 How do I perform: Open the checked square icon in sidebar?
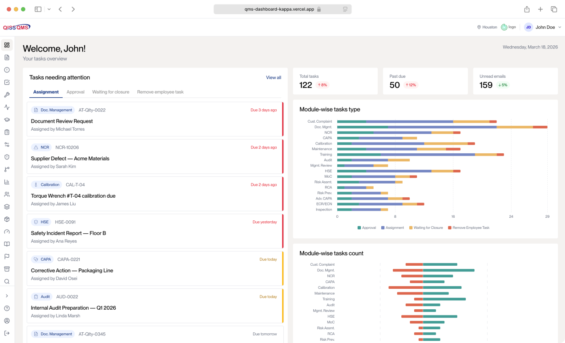[x=7, y=82]
